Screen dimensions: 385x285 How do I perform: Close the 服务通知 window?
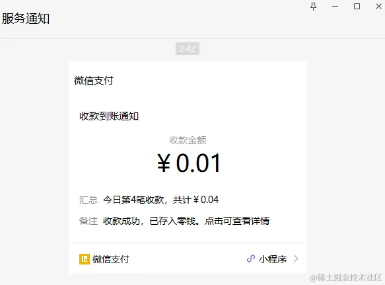[378, 7]
